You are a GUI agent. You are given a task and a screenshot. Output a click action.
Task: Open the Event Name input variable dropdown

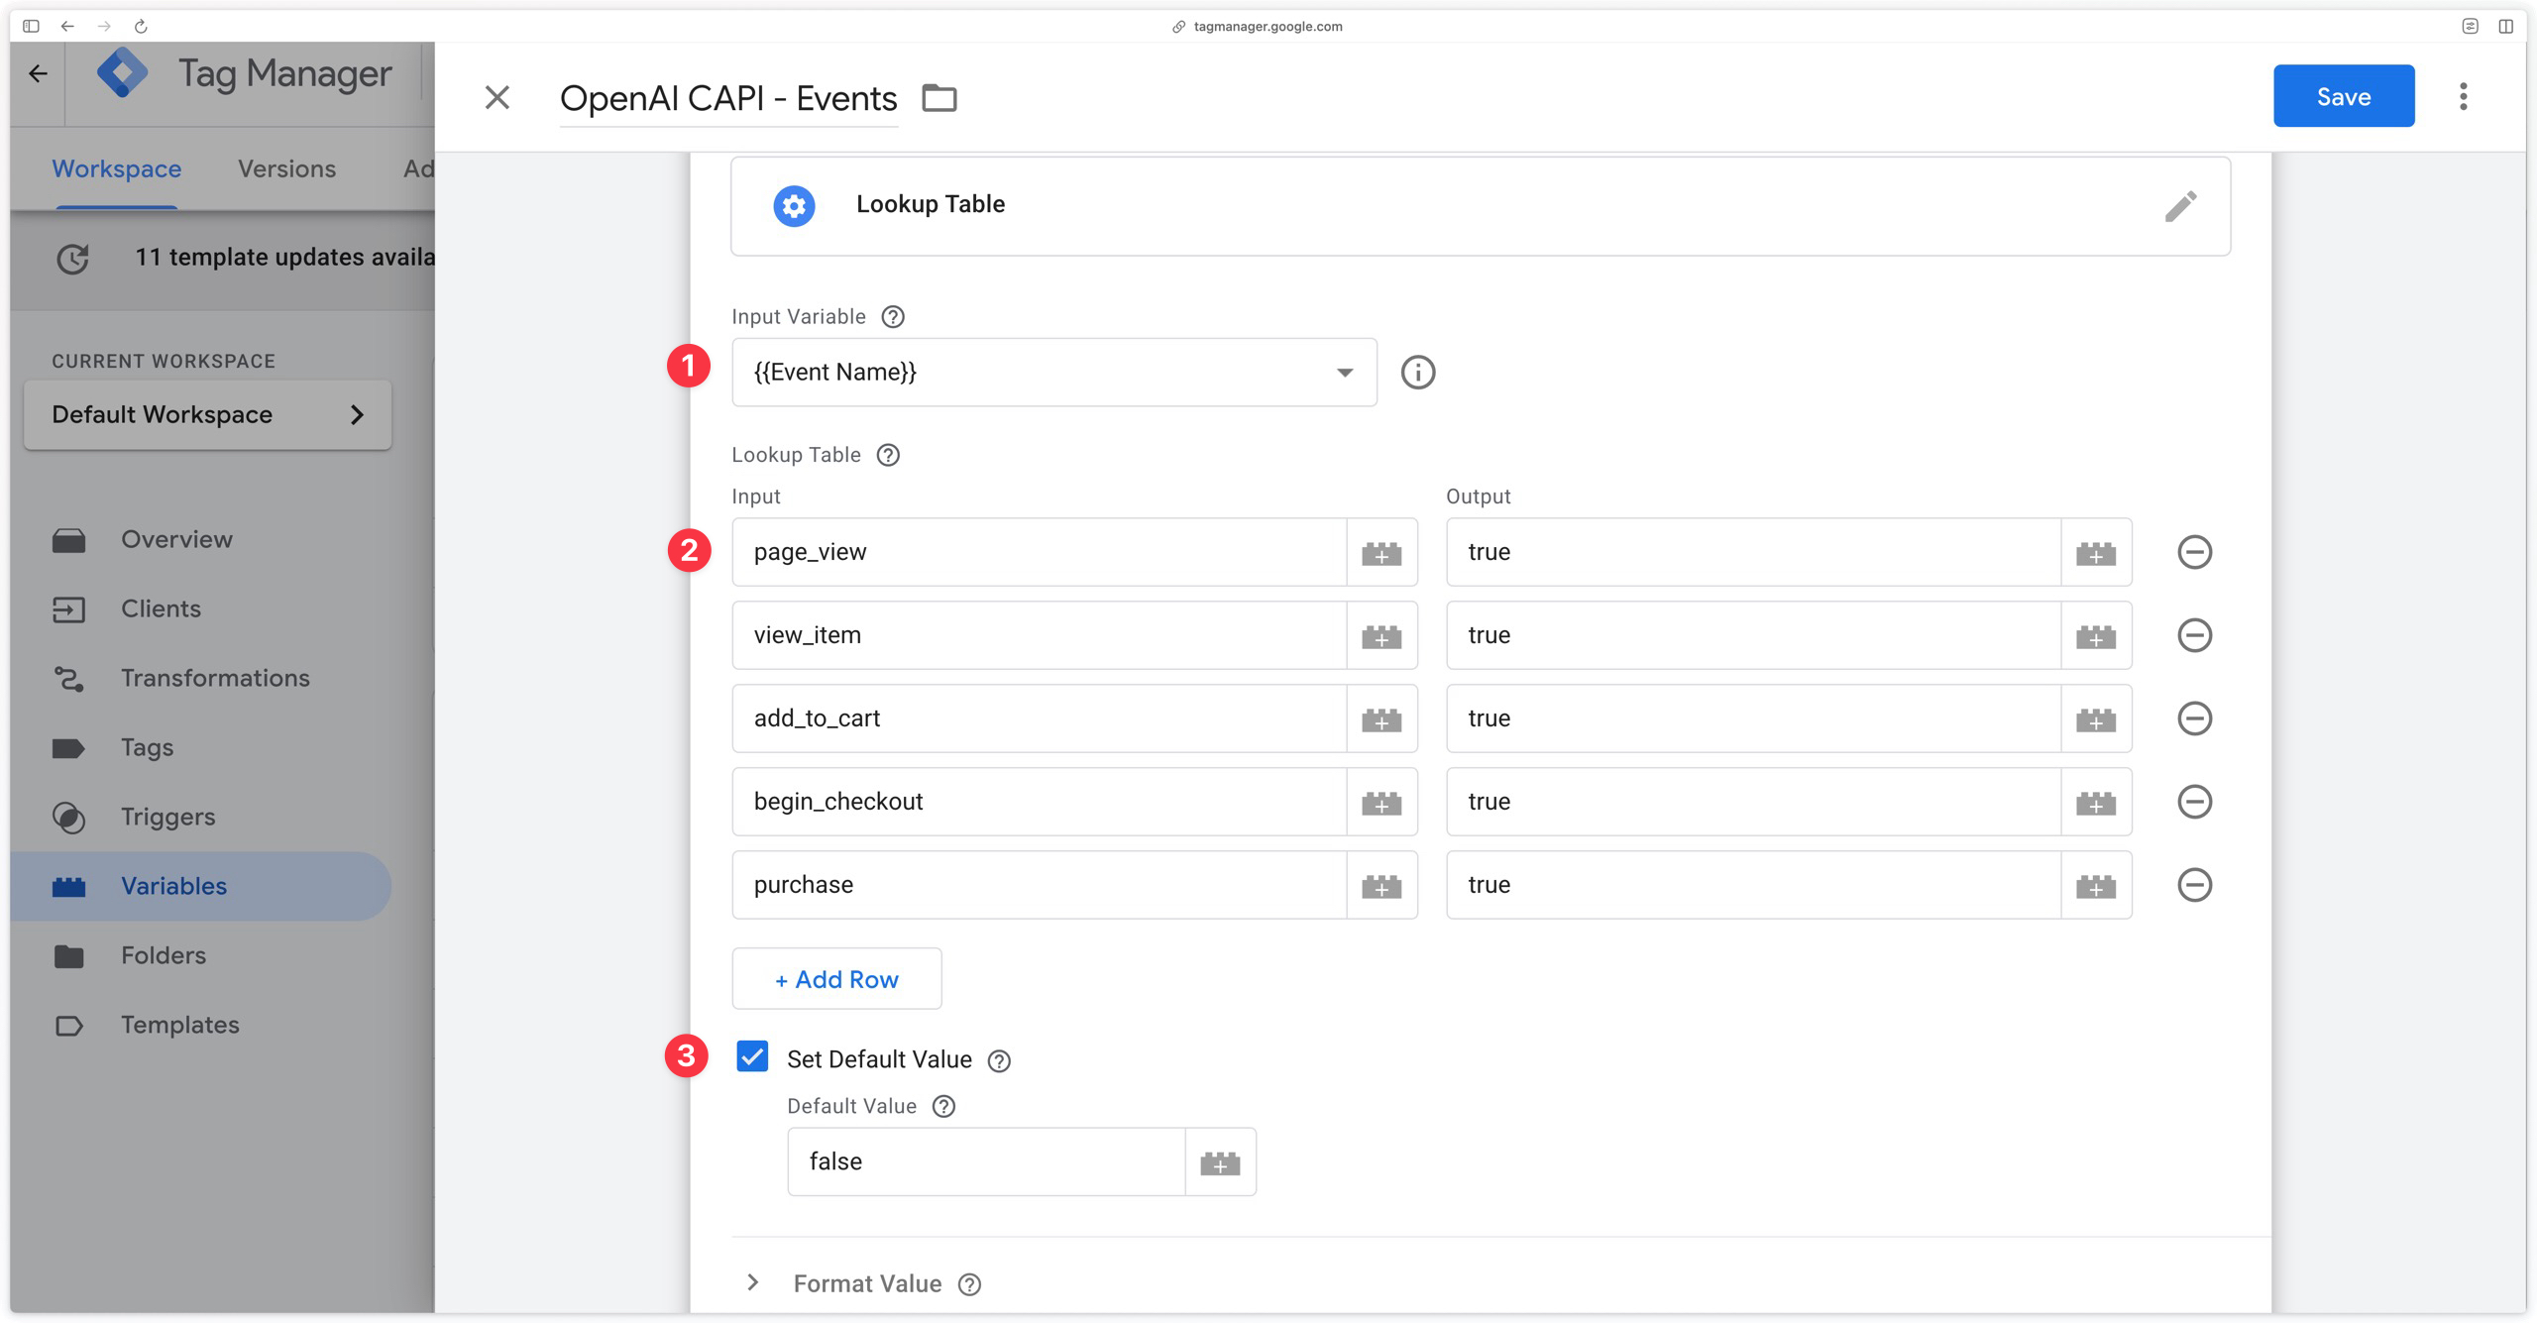click(1054, 372)
